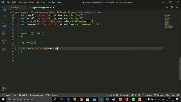
Task: Open the Edit menu
Action: pos(14,2)
